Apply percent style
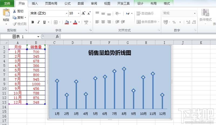The height and width of the screenshot is (125, 216). click(x=174, y=22)
